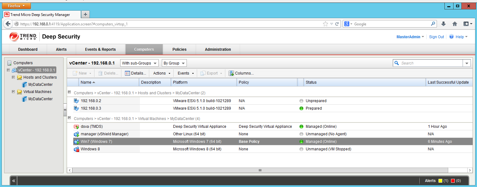This screenshot has height=187, width=477.
Task: Collapse the Virtual Machines MyDataCenter group
Action: [x=69, y=118]
